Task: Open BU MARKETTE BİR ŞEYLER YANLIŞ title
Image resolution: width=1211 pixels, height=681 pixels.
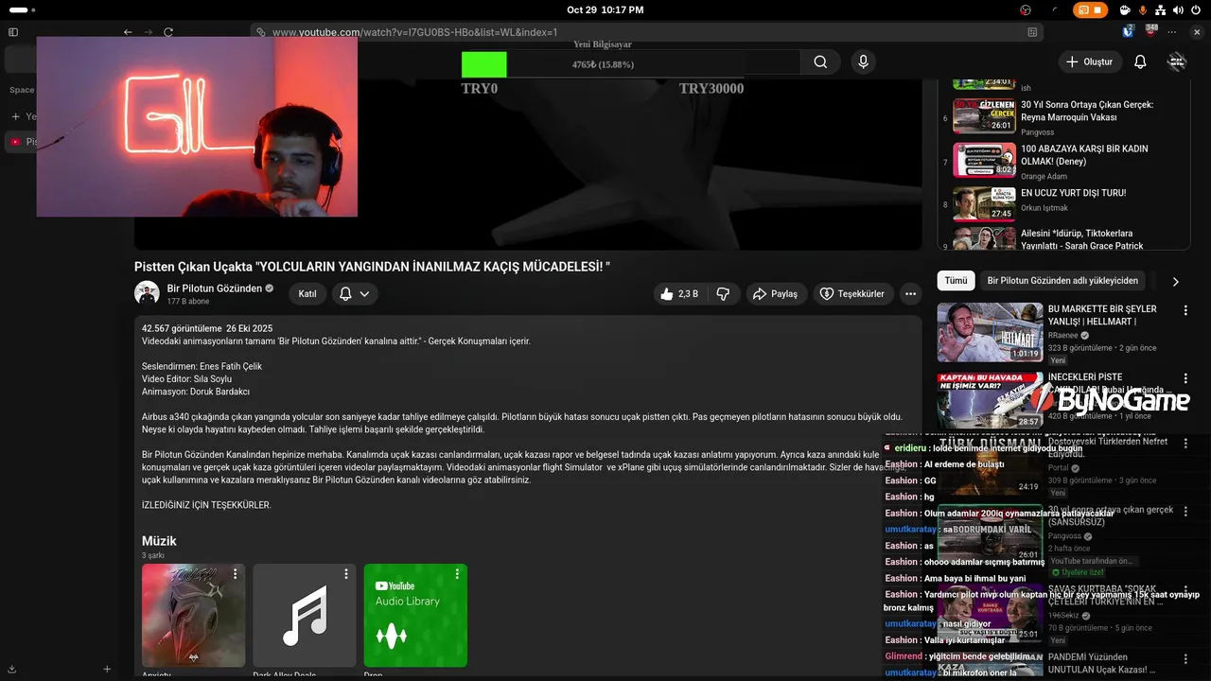Action: [1102, 315]
